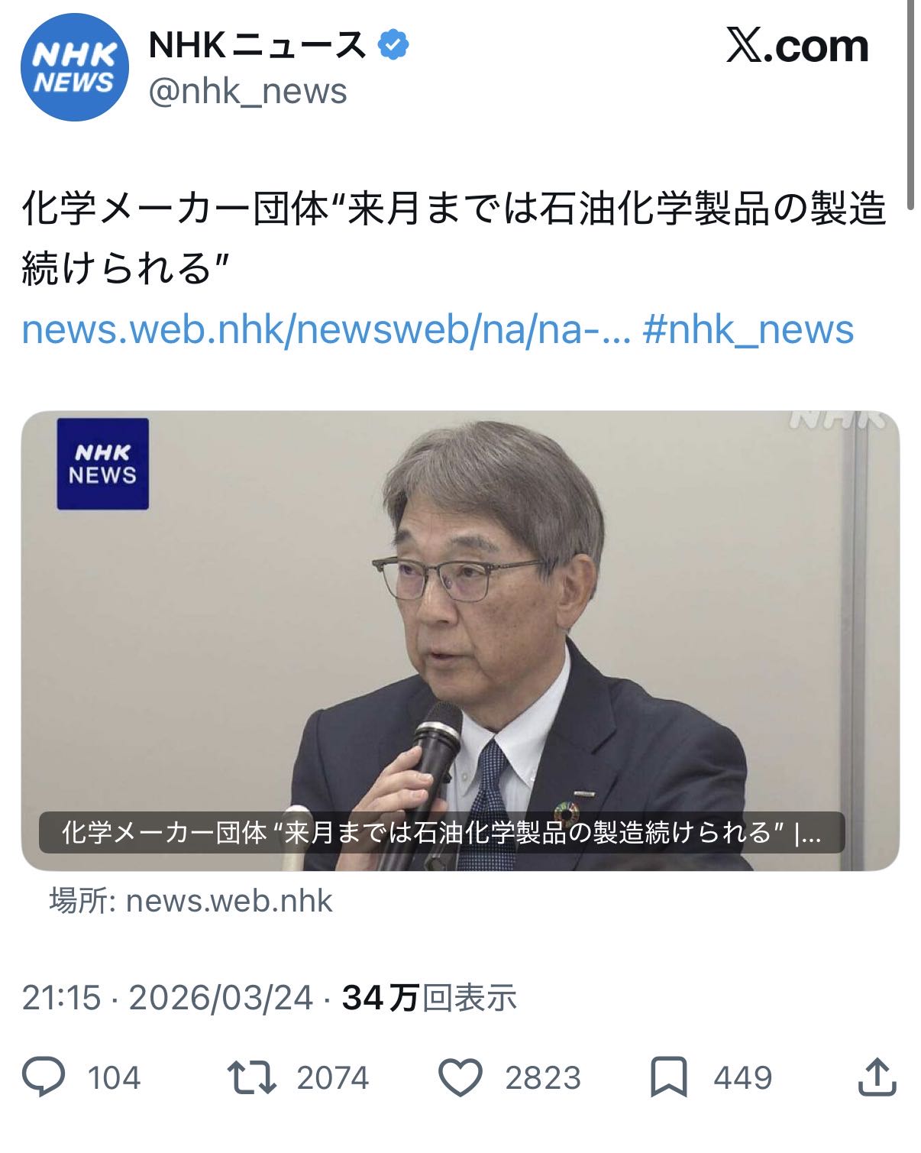Click the NHKニュース account name
The image size is (921, 1153).
(258, 45)
